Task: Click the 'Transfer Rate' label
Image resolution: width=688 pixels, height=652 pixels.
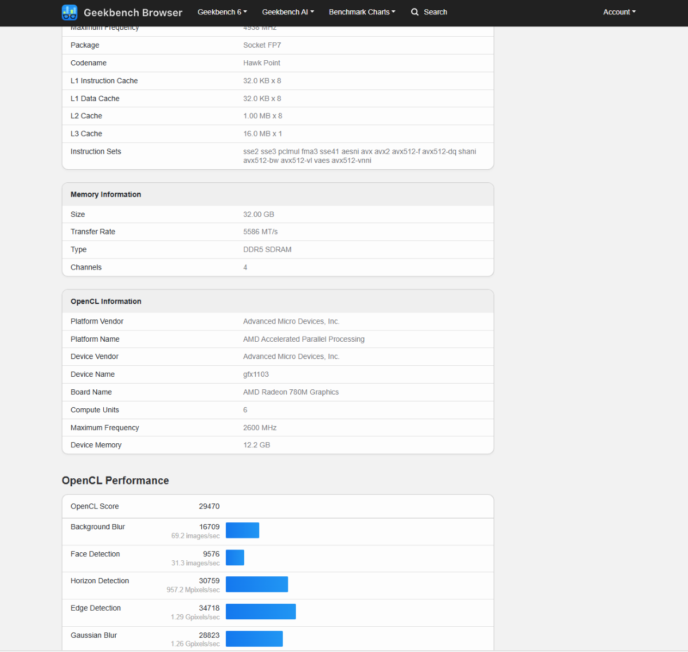Action: click(93, 232)
